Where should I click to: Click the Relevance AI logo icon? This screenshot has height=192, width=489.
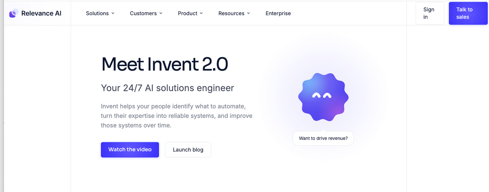point(14,13)
